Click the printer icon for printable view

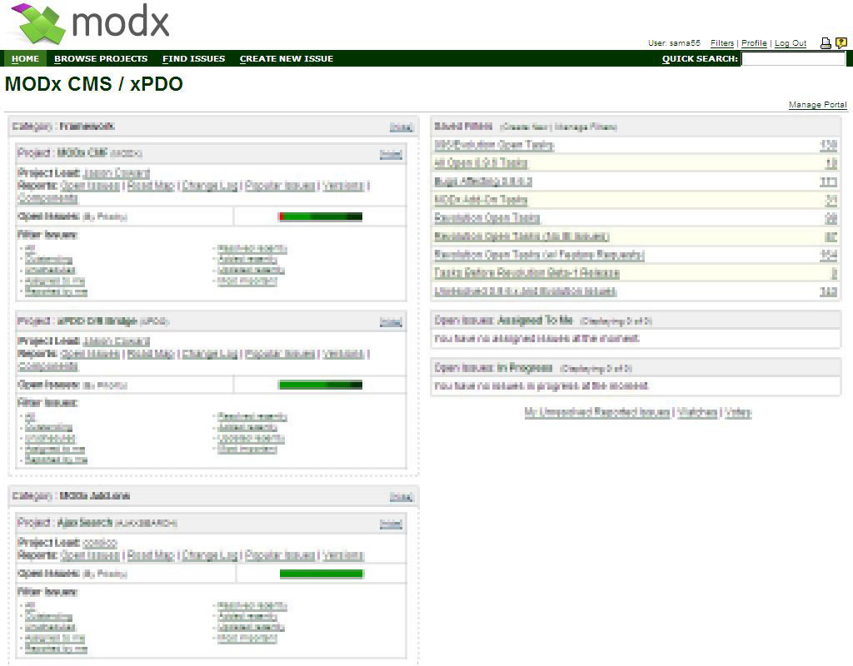(826, 43)
